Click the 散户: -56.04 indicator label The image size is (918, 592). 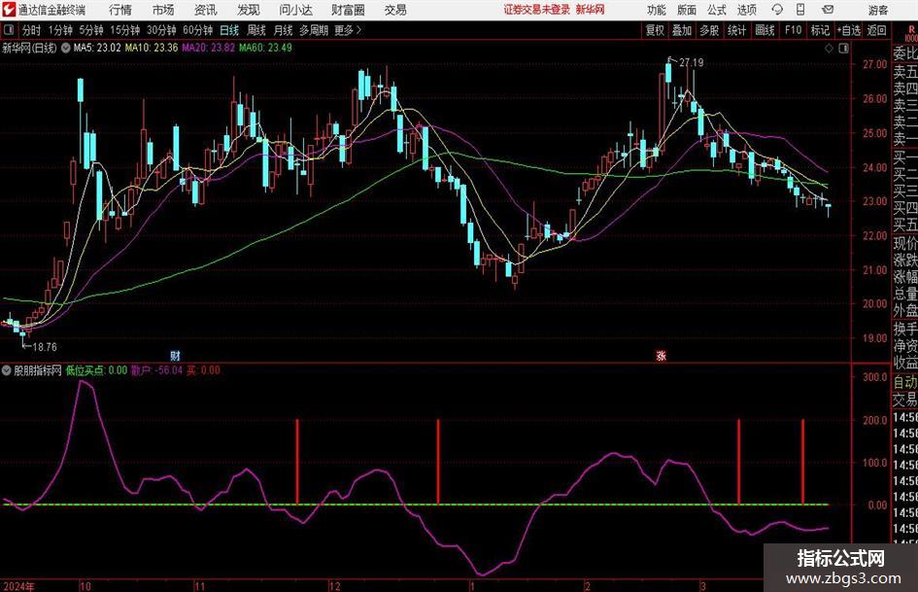pos(157,370)
